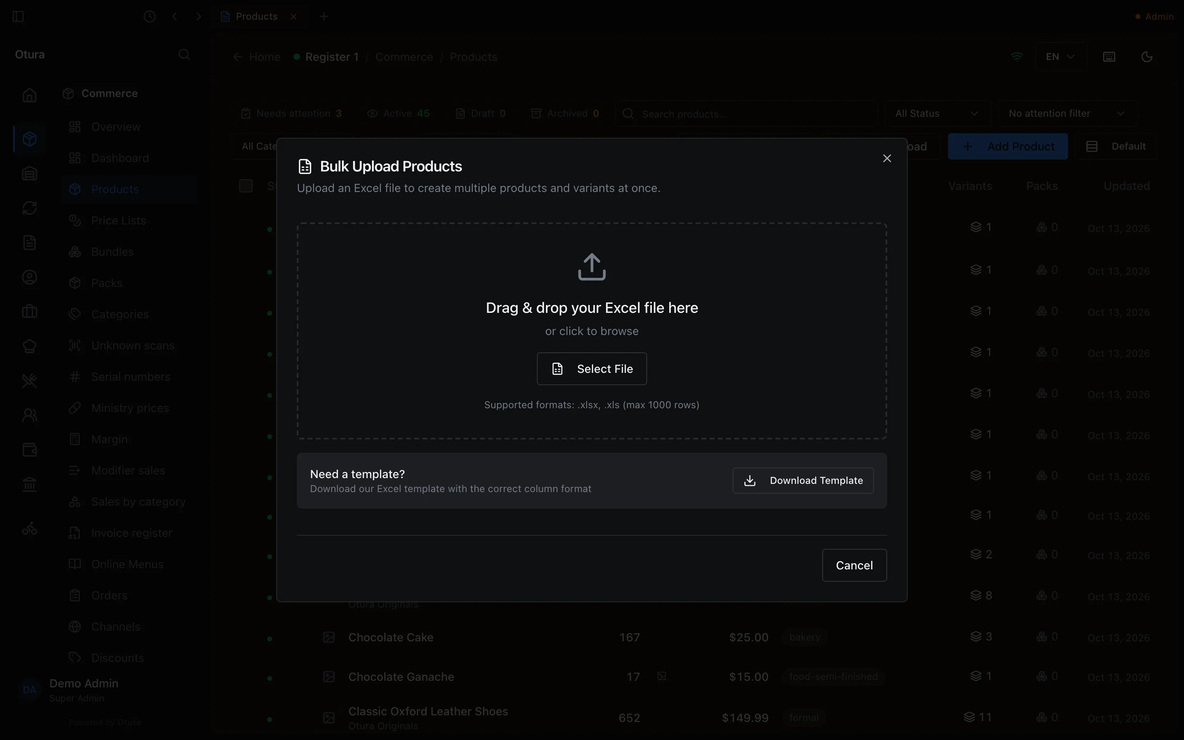Open the Overview sidebar item

[x=129, y=127]
